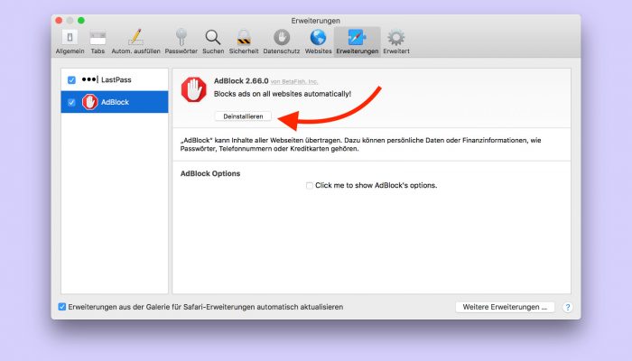Open the Allgemein preferences pane
Image resolution: width=632 pixels, height=361 pixels.
click(x=70, y=42)
